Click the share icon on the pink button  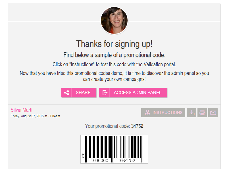tap(66, 93)
